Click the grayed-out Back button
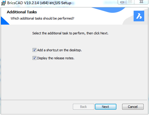149x115 pixels. pyautogui.click(x=84, y=107)
